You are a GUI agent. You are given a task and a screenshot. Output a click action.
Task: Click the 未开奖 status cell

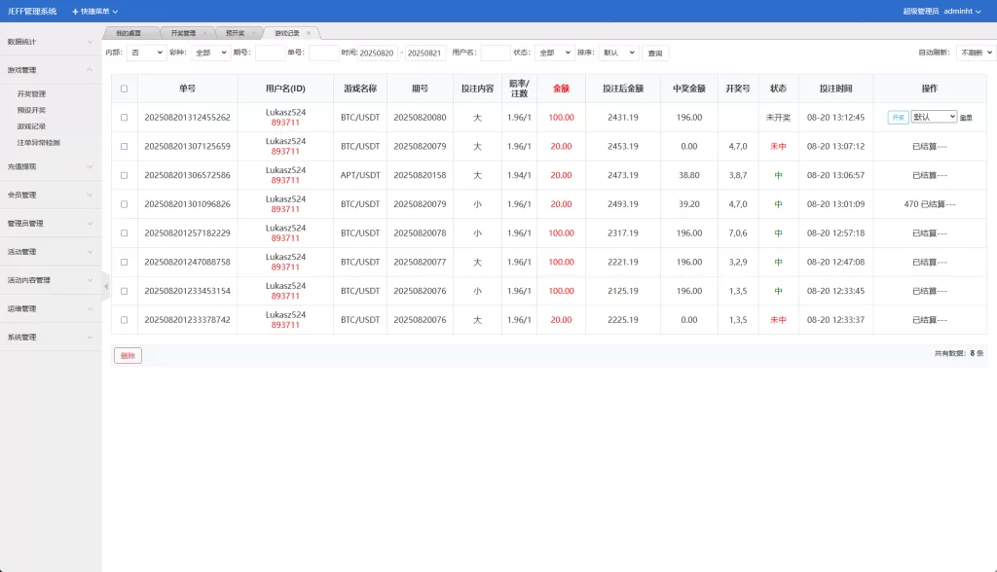pos(778,118)
